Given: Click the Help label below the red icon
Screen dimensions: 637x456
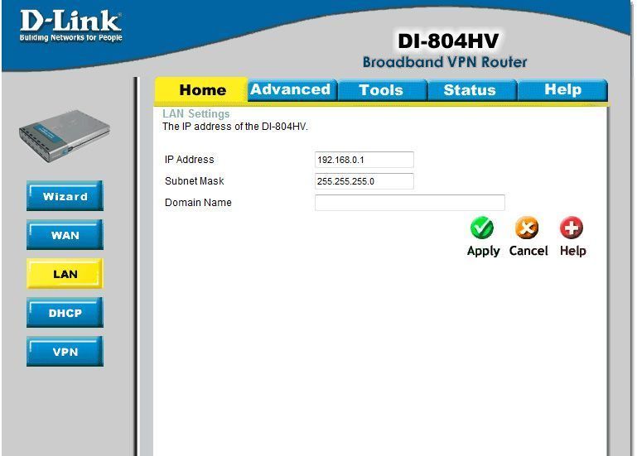Looking at the screenshot, I should pos(573,251).
